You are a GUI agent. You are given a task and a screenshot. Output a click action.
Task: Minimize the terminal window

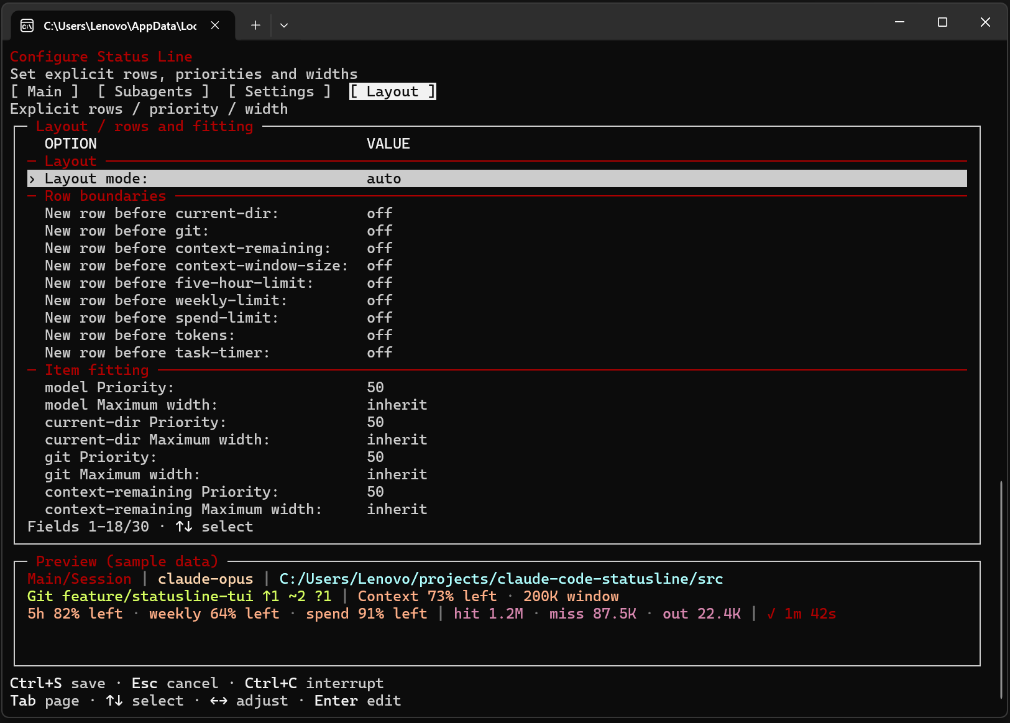(899, 22)
